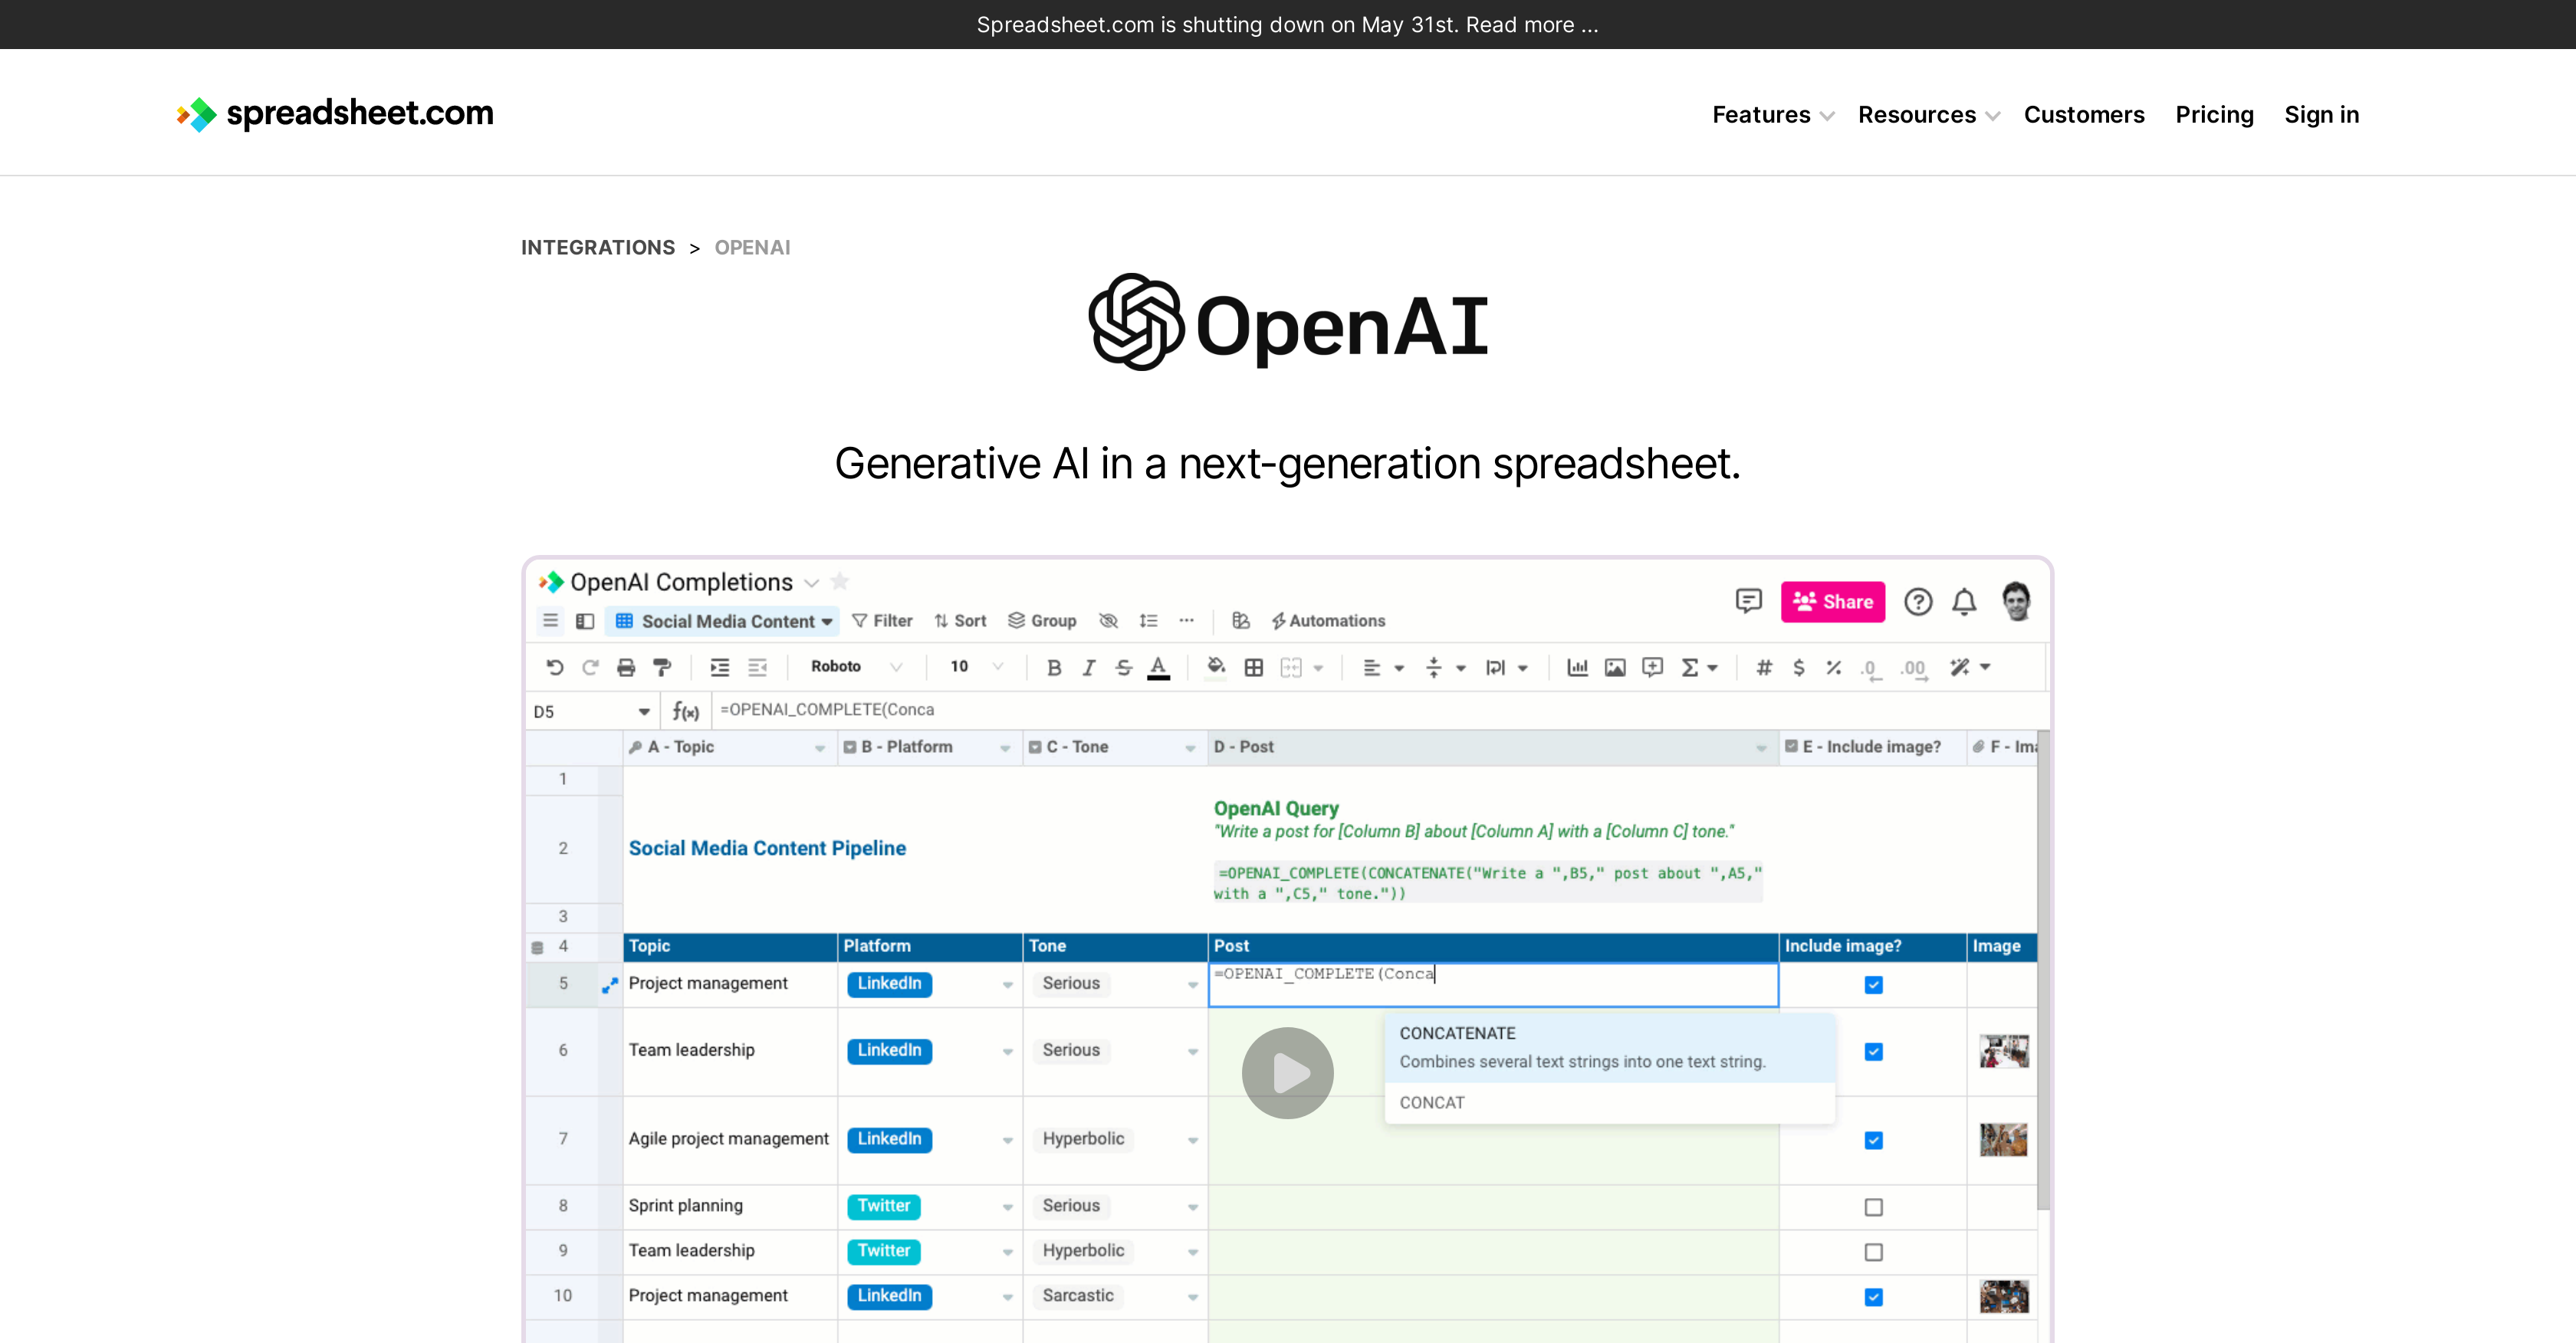Toggle italic formatting

coord(1089,668)
